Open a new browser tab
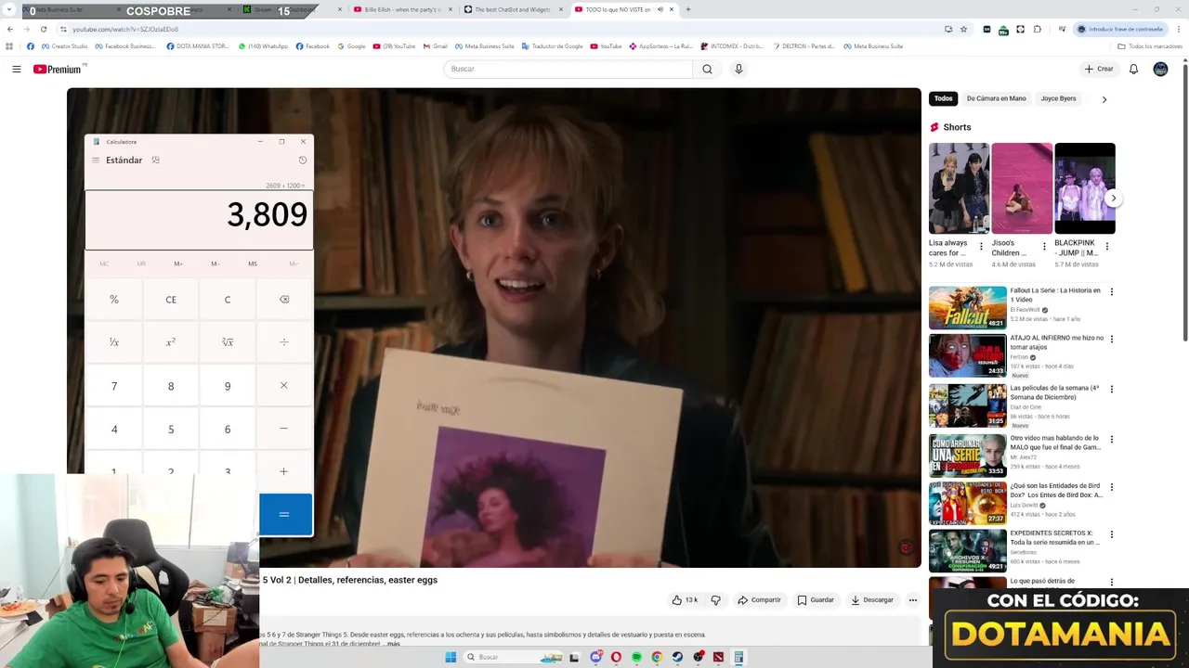1189x668 pixels. (x=687, y=9)
